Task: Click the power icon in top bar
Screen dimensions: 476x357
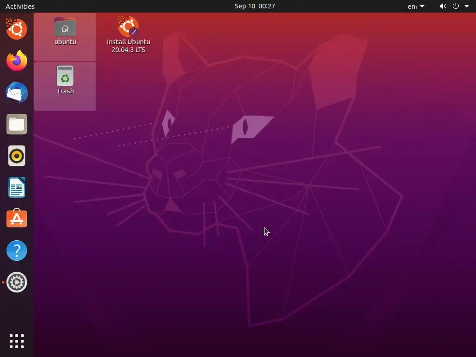Action: tap(456, 6)
